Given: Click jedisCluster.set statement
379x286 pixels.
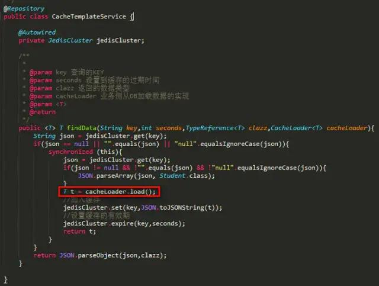Looking at the screenshot, I should pos(143,208).
